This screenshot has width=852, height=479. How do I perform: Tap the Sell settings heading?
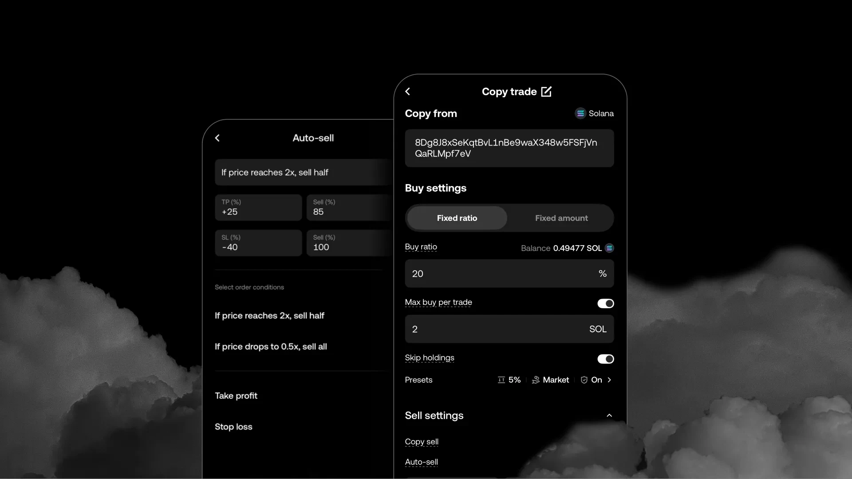coord(434,416)
